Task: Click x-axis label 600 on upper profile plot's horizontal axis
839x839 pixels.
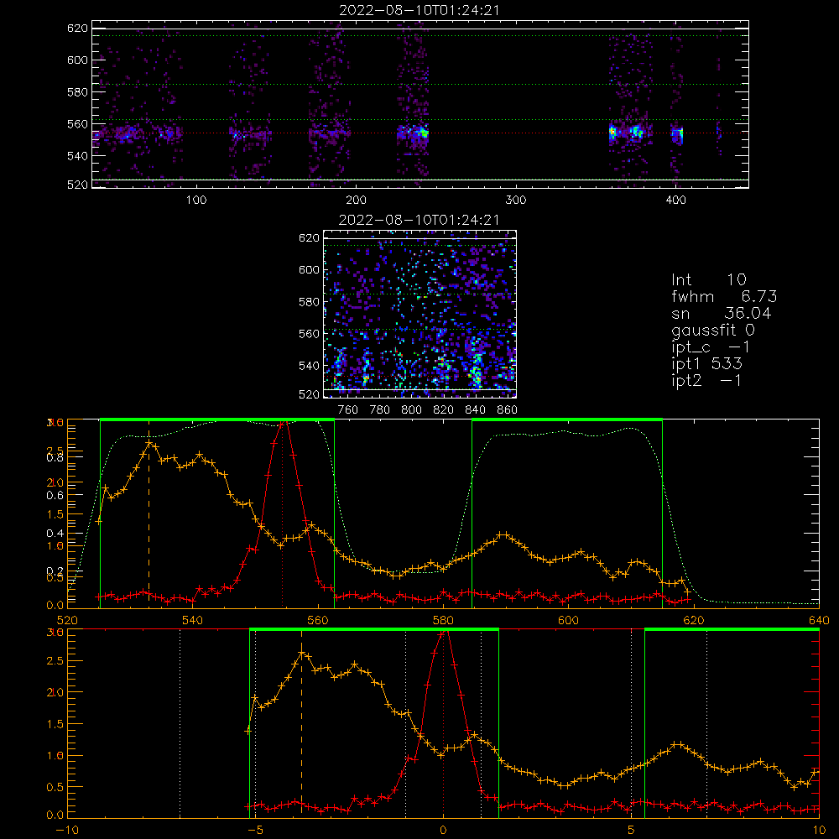Action: tap(568, 620)
